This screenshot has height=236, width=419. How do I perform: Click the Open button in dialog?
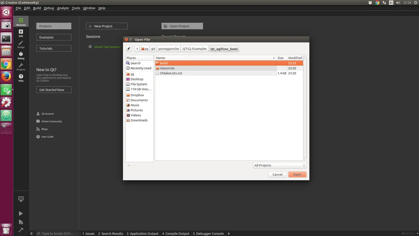(x=297, y=174)
